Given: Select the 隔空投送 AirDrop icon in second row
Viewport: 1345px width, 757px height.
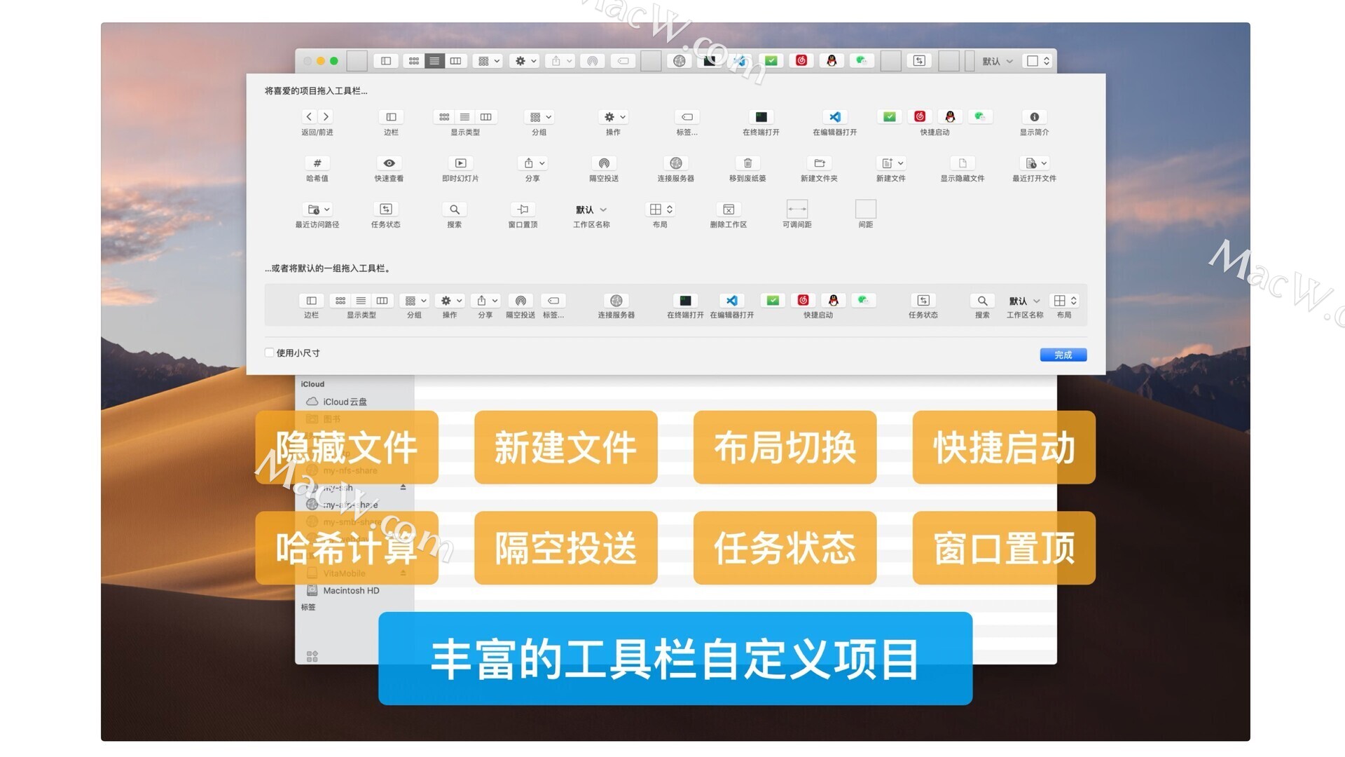Looking at the screenshot, I should tap(604, 163).
